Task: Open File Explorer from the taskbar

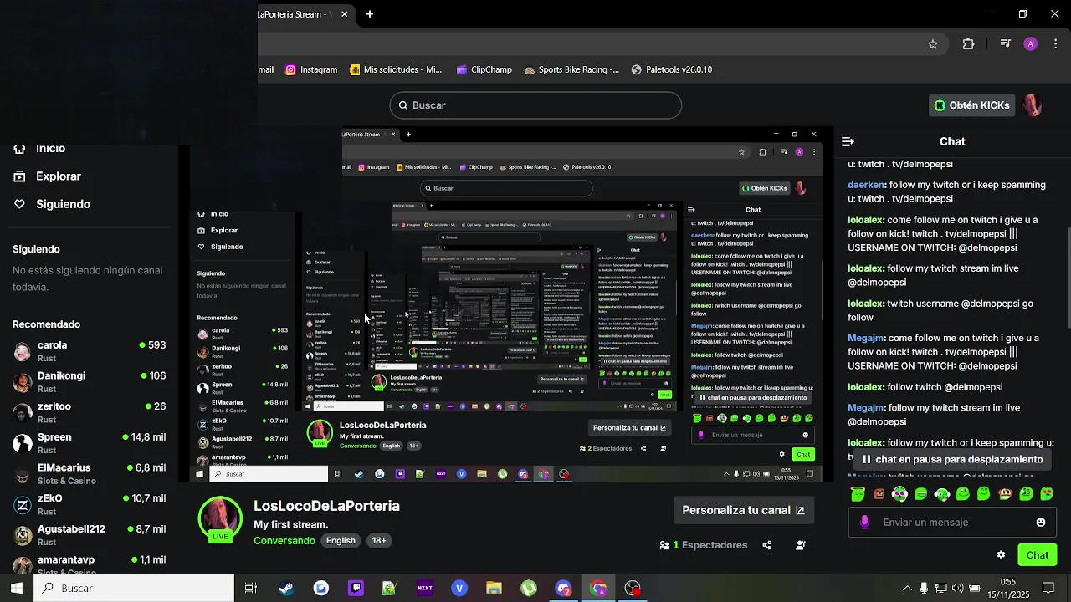Action: pyautogui.click(x=494, y=589)
